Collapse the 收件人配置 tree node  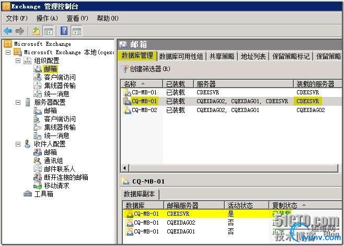point(18,144)
